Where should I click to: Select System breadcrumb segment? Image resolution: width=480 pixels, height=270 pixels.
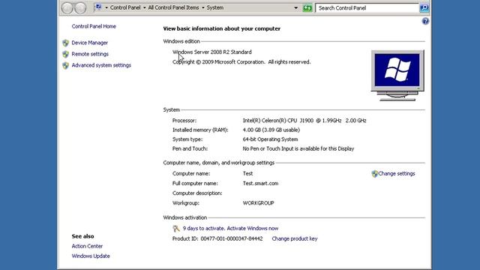point(215,7)
